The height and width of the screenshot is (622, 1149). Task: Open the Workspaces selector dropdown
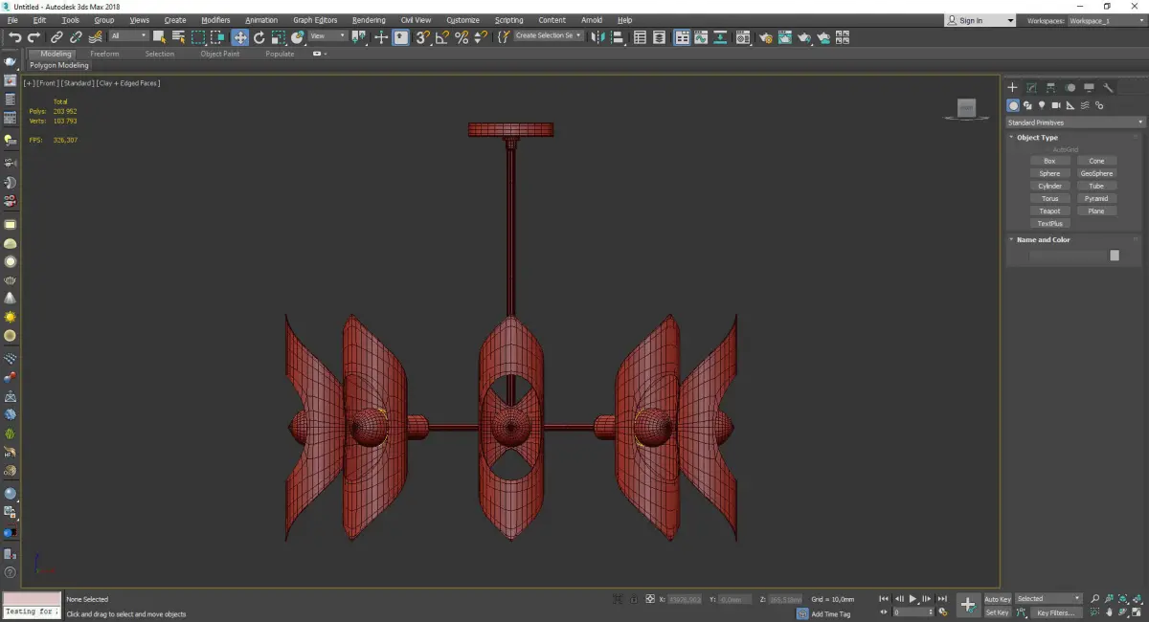click(1107, 20)
